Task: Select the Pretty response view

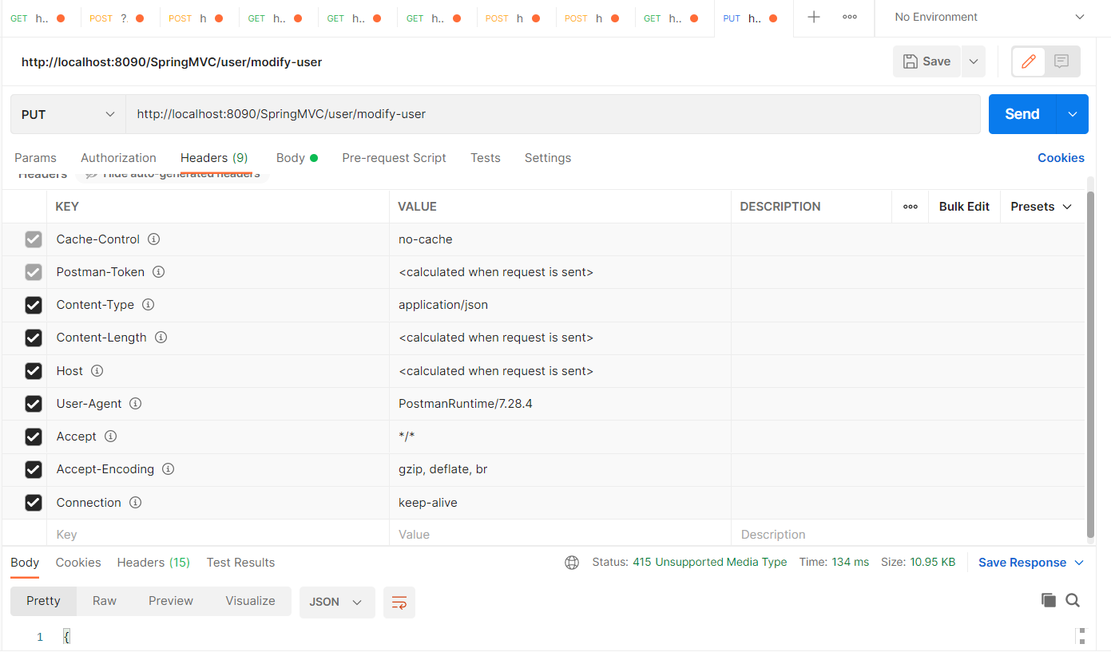Action: (43, 601)
